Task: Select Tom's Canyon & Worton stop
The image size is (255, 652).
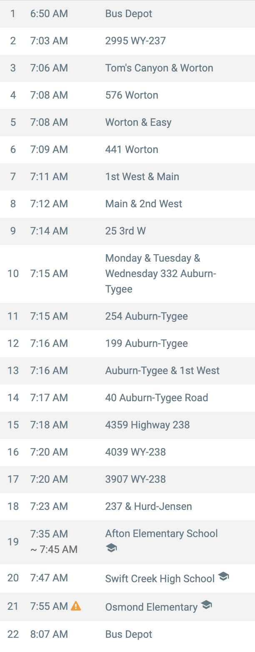Action: pyautogui.click(x=159, y=68)
